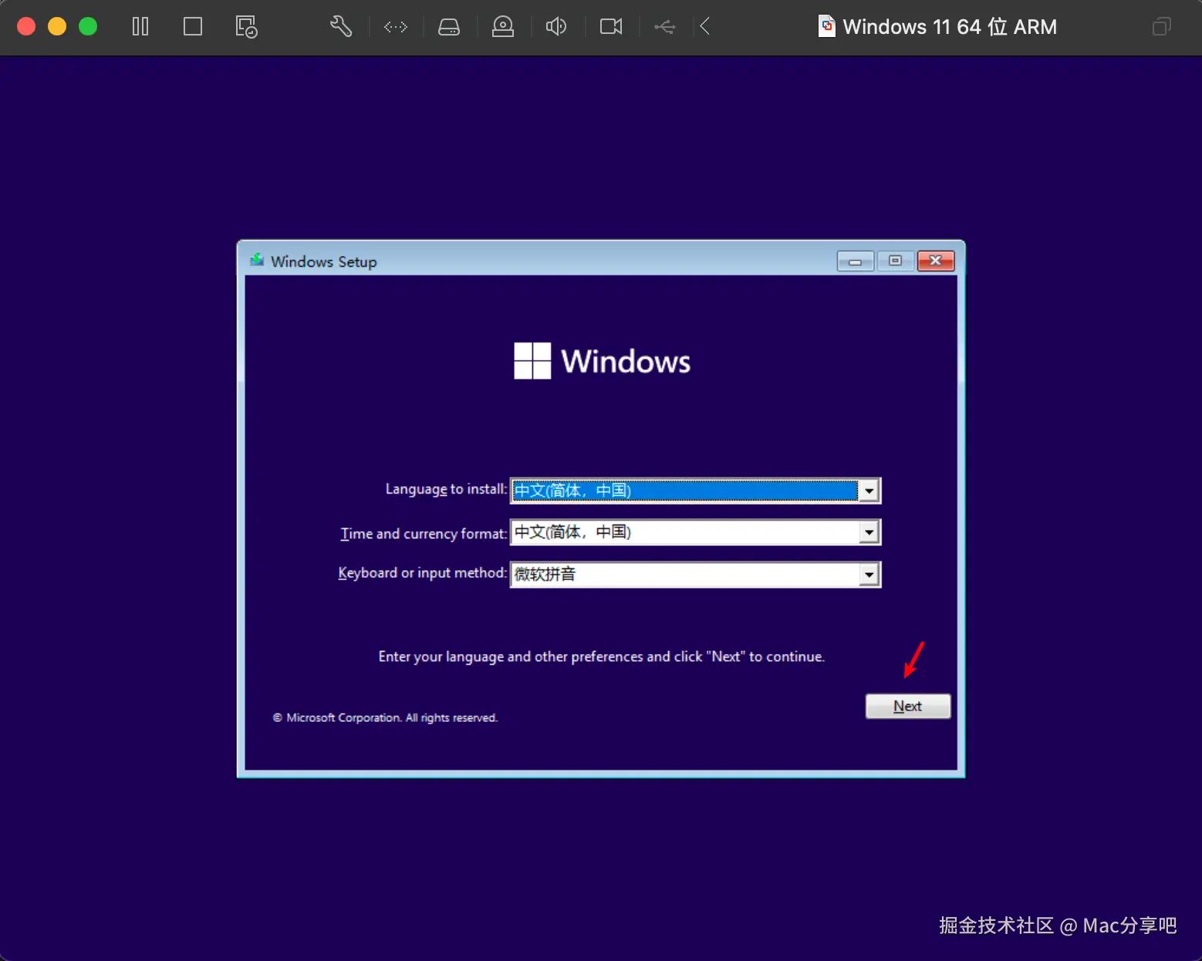Click the camera device icon

click(x=611, y=27)
